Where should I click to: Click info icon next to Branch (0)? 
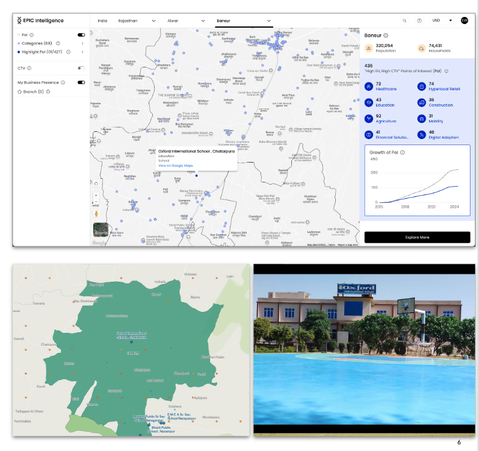pos(48,92)
